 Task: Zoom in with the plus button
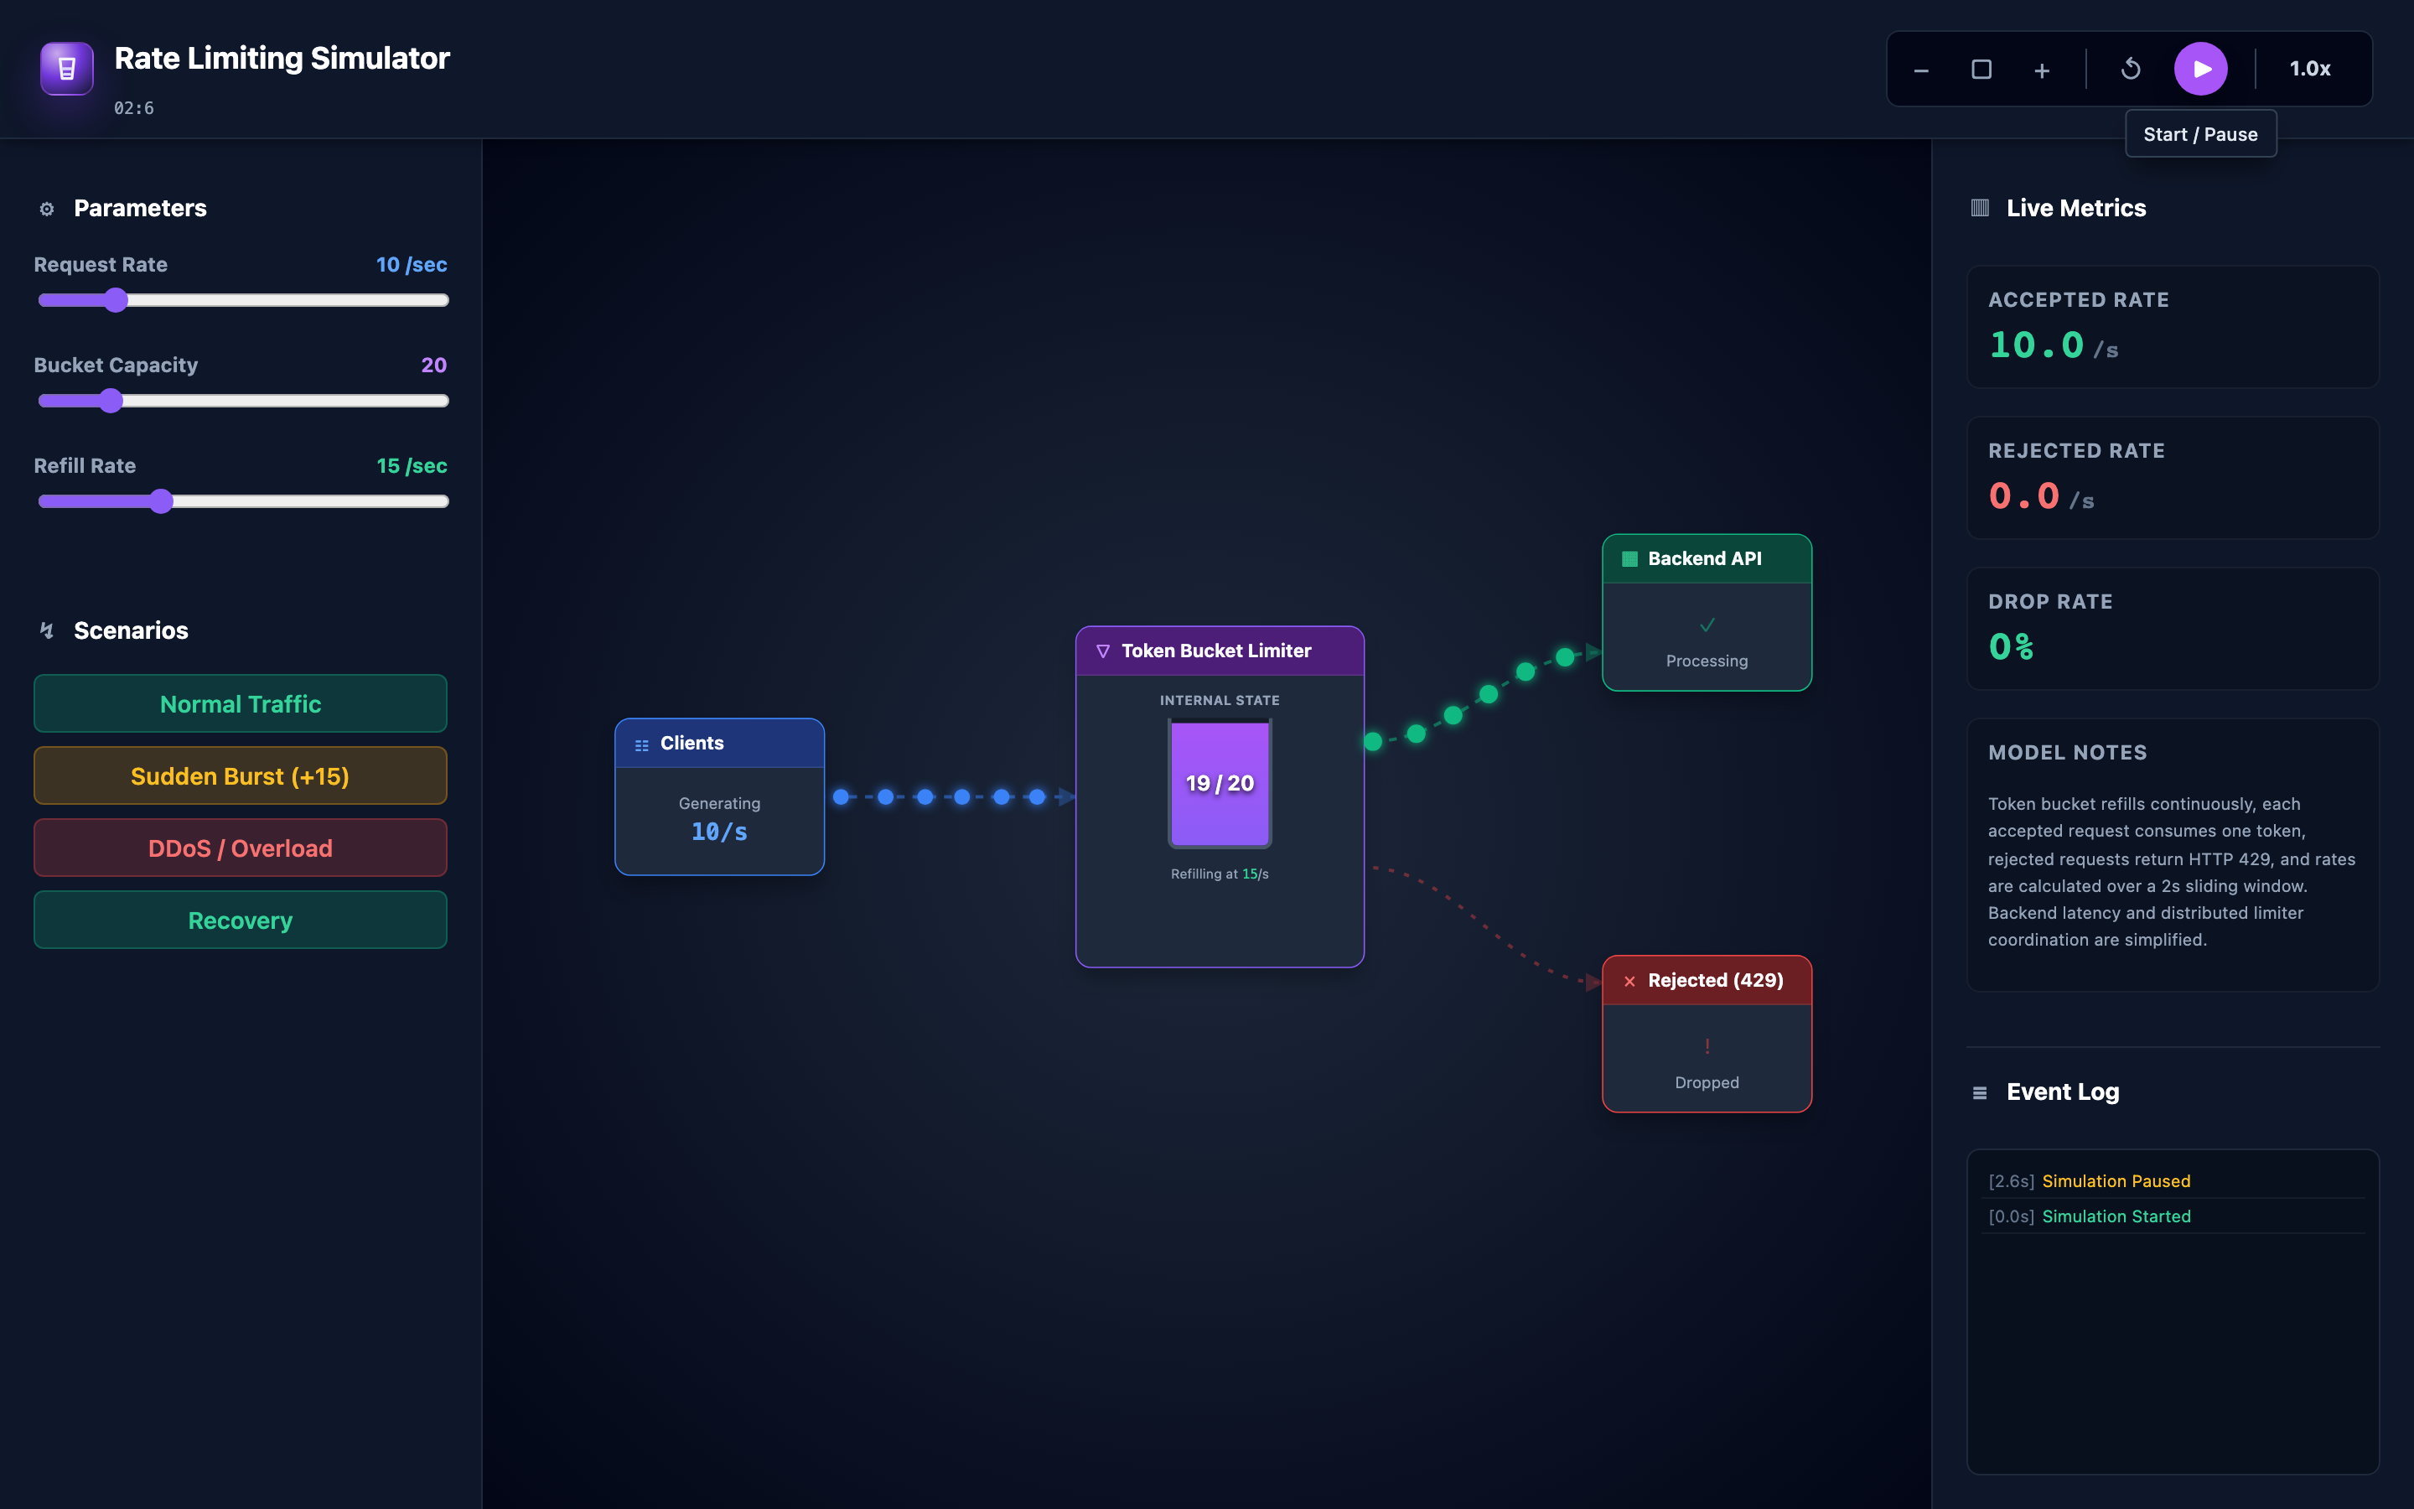(2042, 70)
